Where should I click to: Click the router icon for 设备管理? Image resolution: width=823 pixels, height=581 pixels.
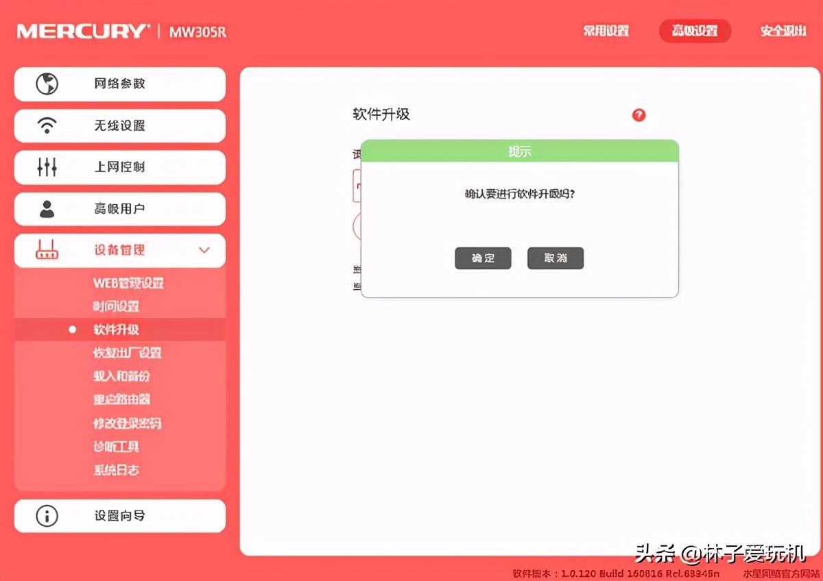point(47,251)
